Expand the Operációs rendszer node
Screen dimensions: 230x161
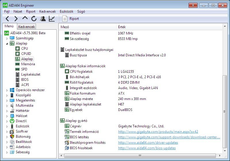point(7,90)
